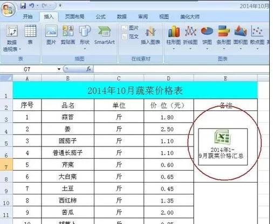
Task: Select row 7 header
Action: click(6, 165)
